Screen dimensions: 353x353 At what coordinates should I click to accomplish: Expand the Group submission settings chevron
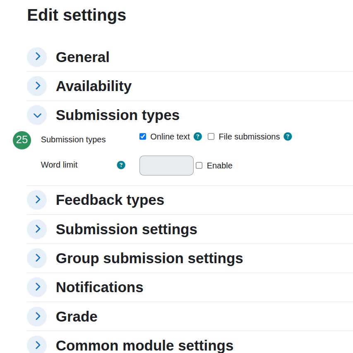[x=37, y=258]
